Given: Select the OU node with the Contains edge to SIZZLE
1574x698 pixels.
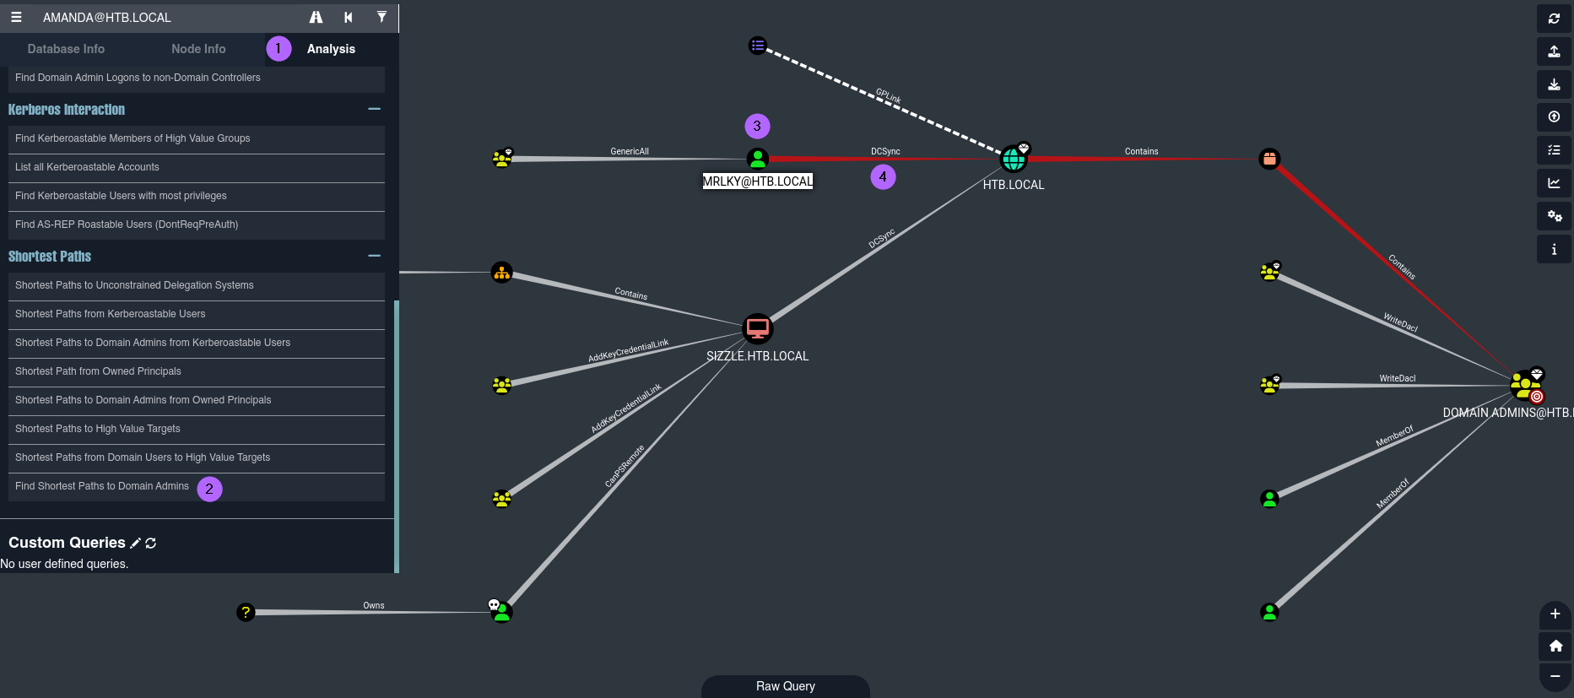Looking at the screenshot, I should [501, 273].
